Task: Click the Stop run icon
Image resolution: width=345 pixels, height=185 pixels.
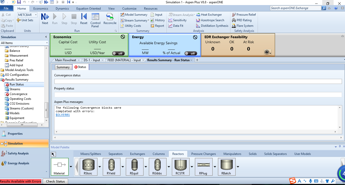Action: pos(74,19)
